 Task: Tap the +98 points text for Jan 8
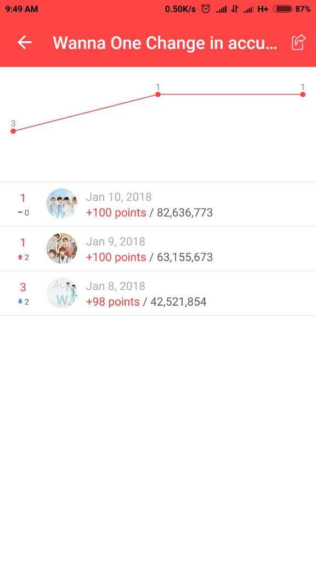[x=113, y=302]
